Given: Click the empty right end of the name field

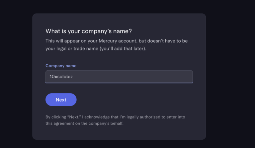Looking at the screenshot, I should click(x=173, y=77).
